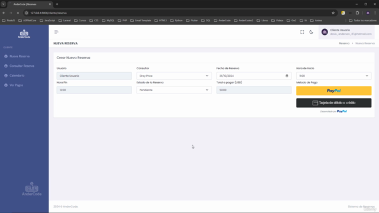Choose Tarjeta de débito o crédito button
The width and height of the screenshot is (379, 213).
click(x=334, y=103)
